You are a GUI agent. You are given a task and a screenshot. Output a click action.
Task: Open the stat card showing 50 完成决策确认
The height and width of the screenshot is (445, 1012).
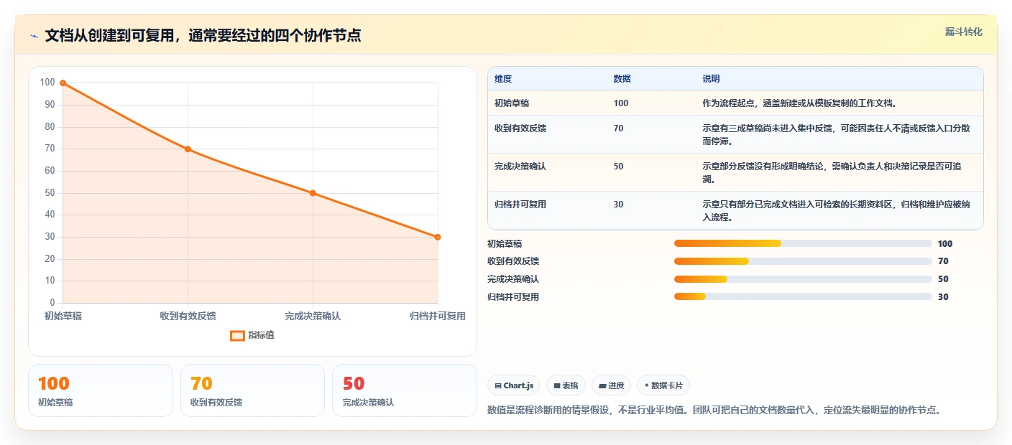[x=405, y=390]
